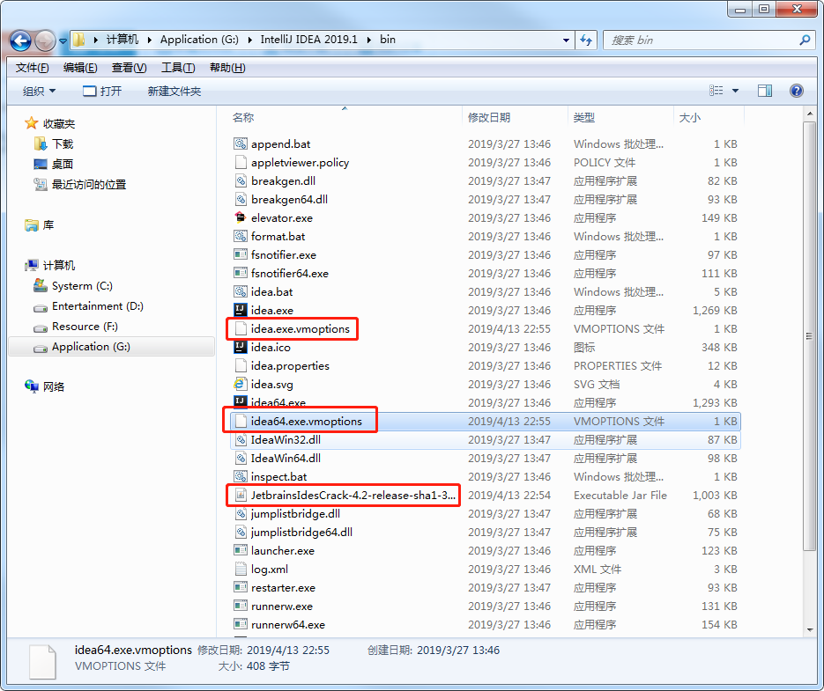Viewport: 824px width, 691px height.
Task: Click the scrollbar down arrow in file list
Action: pos(809,629)
